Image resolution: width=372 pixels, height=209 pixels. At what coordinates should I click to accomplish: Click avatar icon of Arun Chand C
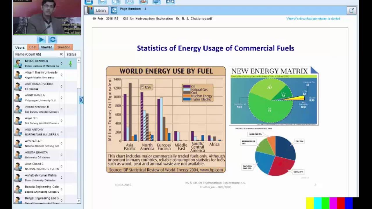18,166
